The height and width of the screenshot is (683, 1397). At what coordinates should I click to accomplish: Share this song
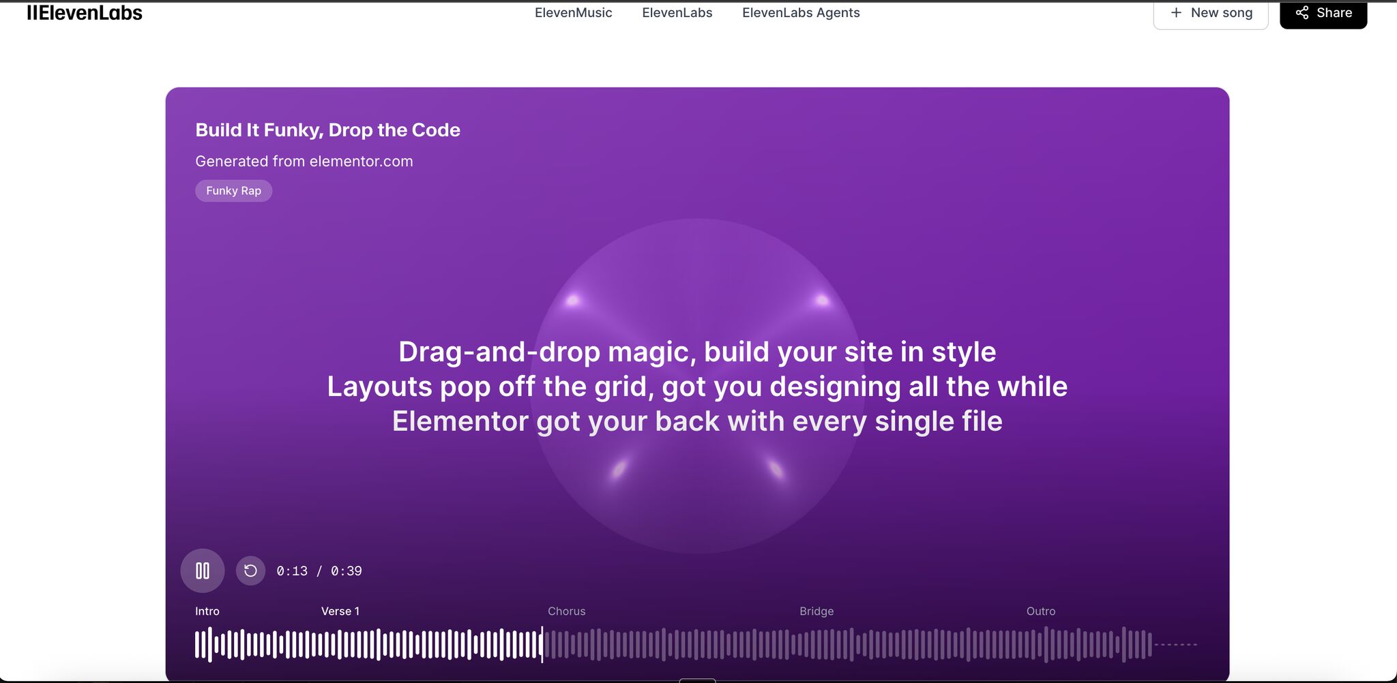click(1323, 14)
